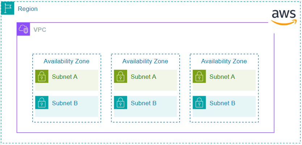The width and height of the screenshot is (302, 145).
Task: Click Subnet B lock icon in middle zone
Action: click(121, 103)
